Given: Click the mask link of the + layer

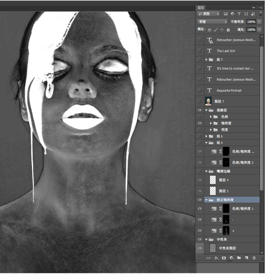Looking at the screenshot, I should tap(220, 231).
